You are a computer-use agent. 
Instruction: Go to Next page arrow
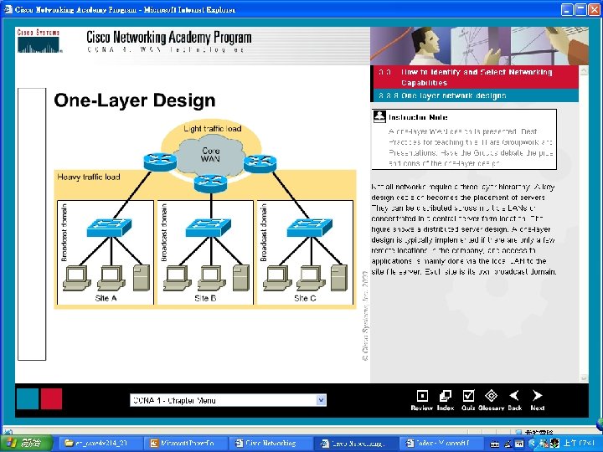click(x=537, y=395)
